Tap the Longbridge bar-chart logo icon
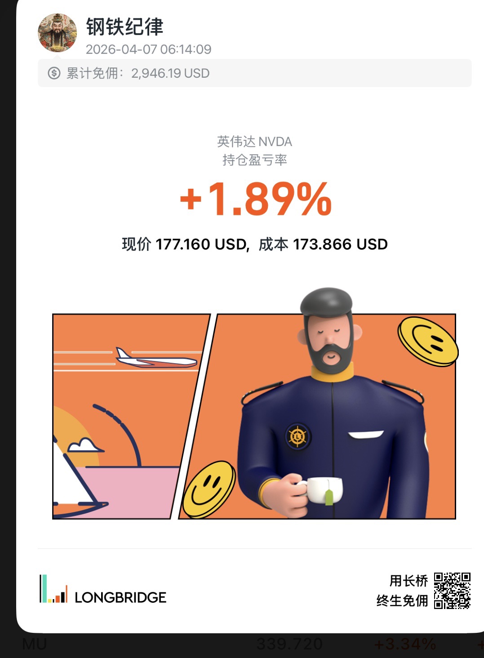The height and width of the screenshot is (658, 484). [53, 588]
